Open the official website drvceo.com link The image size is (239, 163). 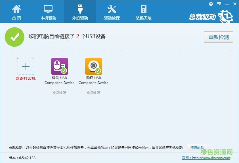coord(206,158)
